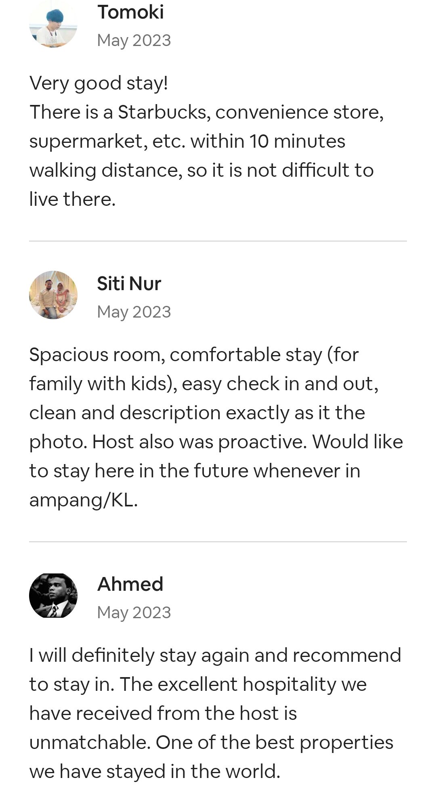This screenshot has width=436, height=801.
Task: Tap the 'Very good stay!' line
Action: click(99, 83)
